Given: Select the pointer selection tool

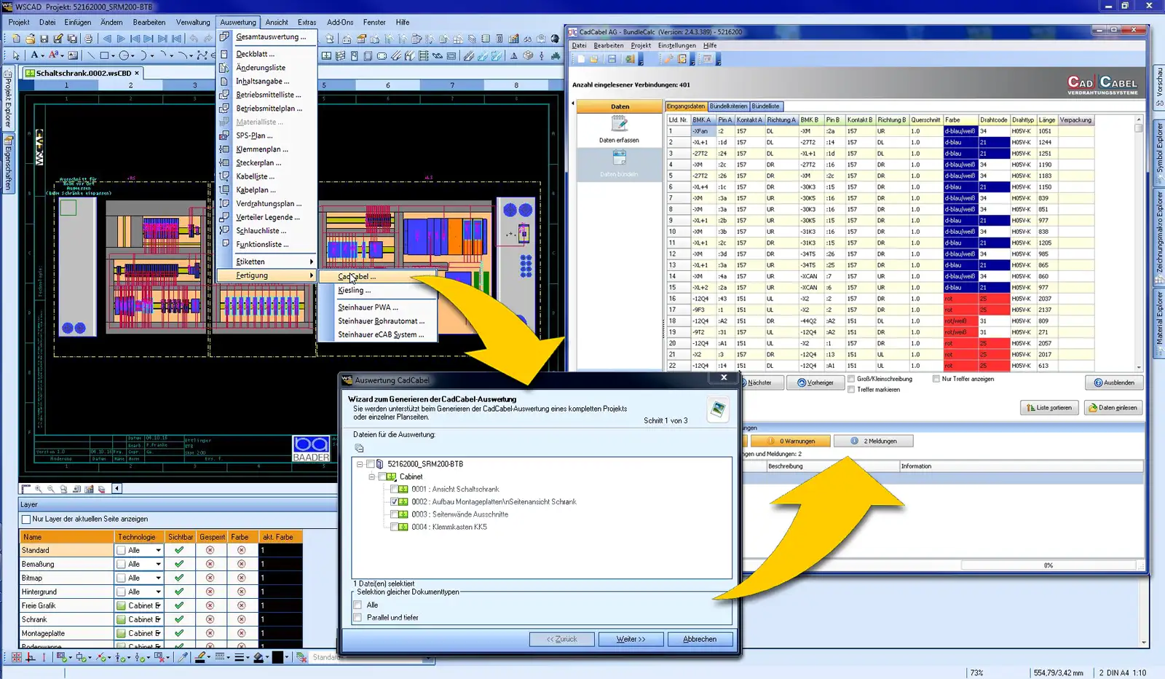Looking at the screenshot, I should (16, 55).
